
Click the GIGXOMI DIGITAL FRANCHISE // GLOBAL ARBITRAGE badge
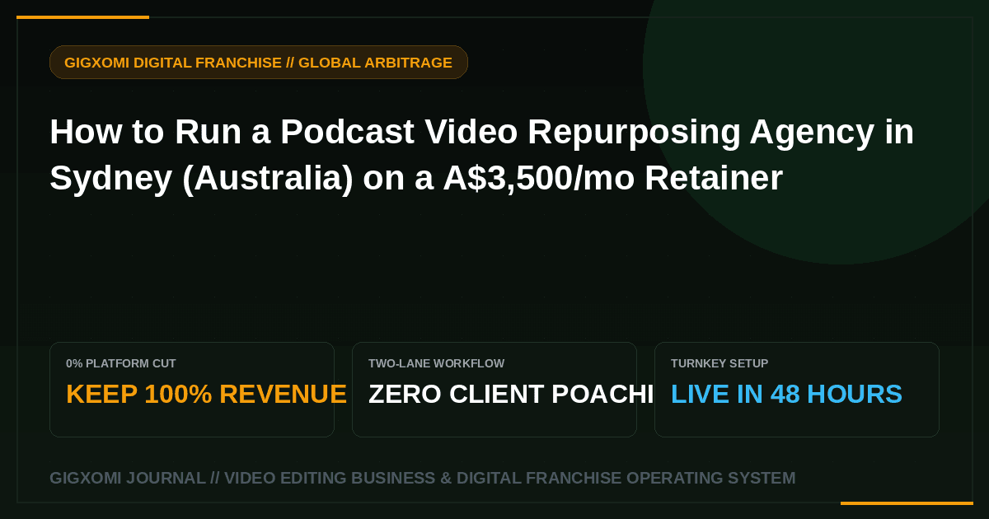(x=259, y=63)
